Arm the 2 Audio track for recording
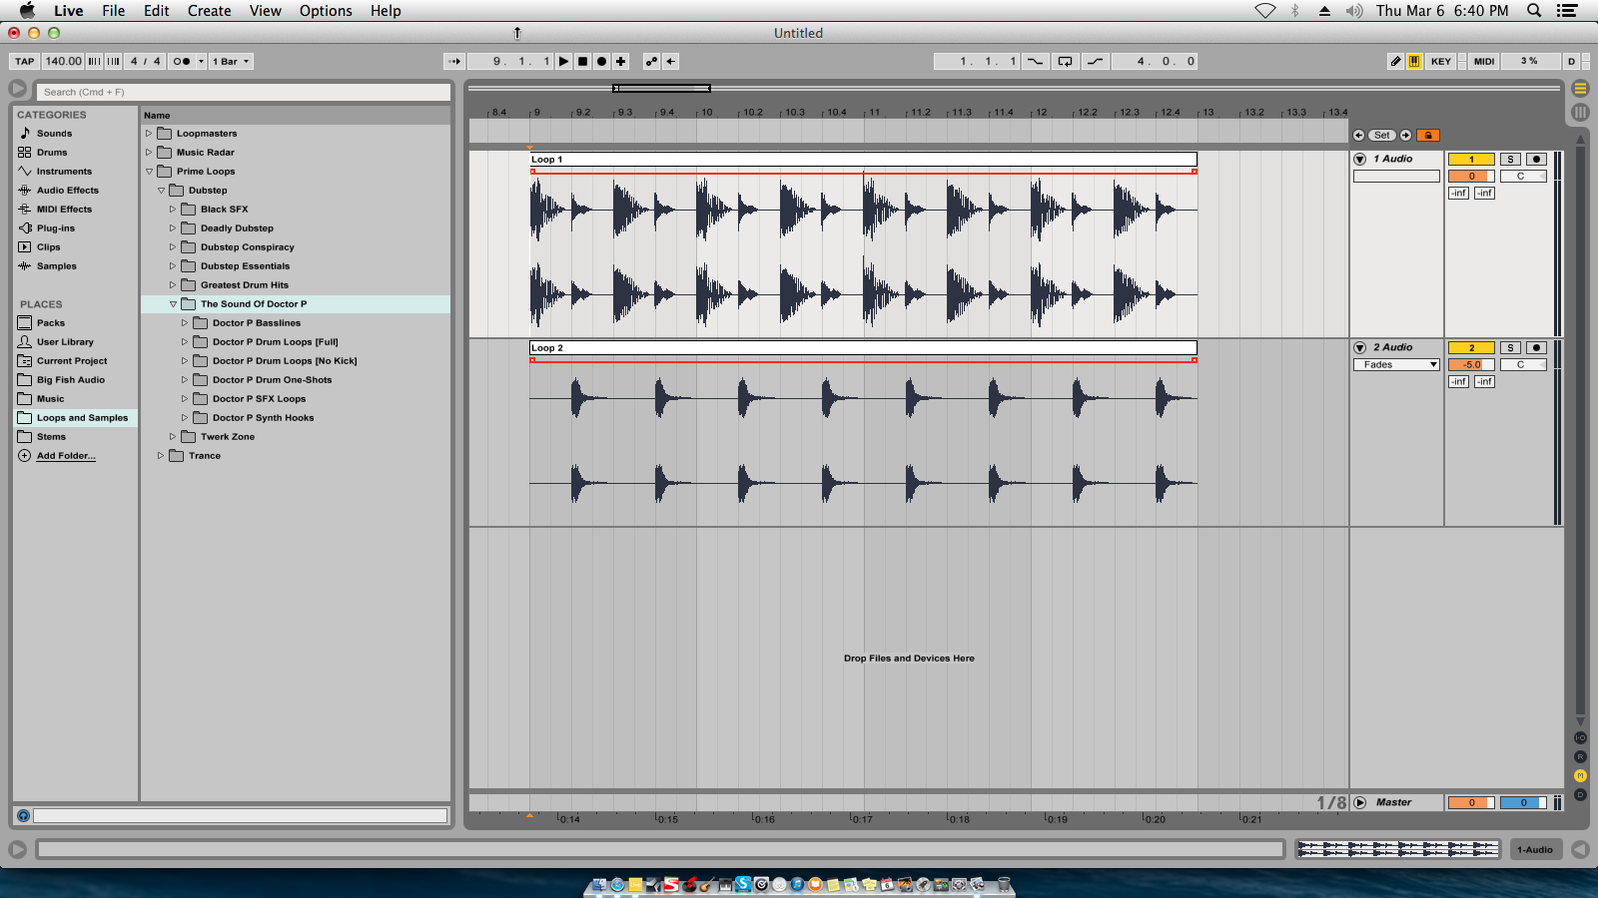The image size is (1598, 898). [1535, 347]
